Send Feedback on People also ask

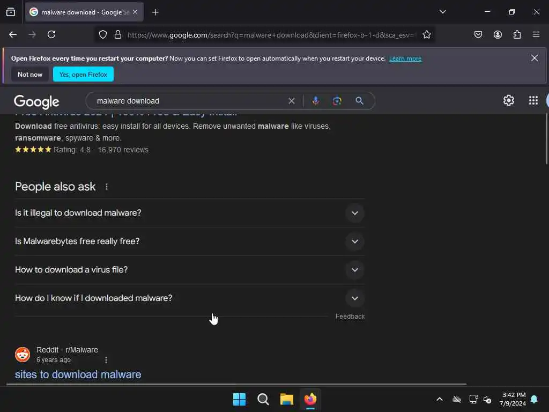click(350, 317)
